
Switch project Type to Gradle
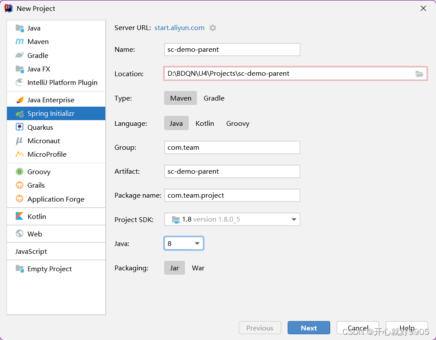[x=214, y=98]
